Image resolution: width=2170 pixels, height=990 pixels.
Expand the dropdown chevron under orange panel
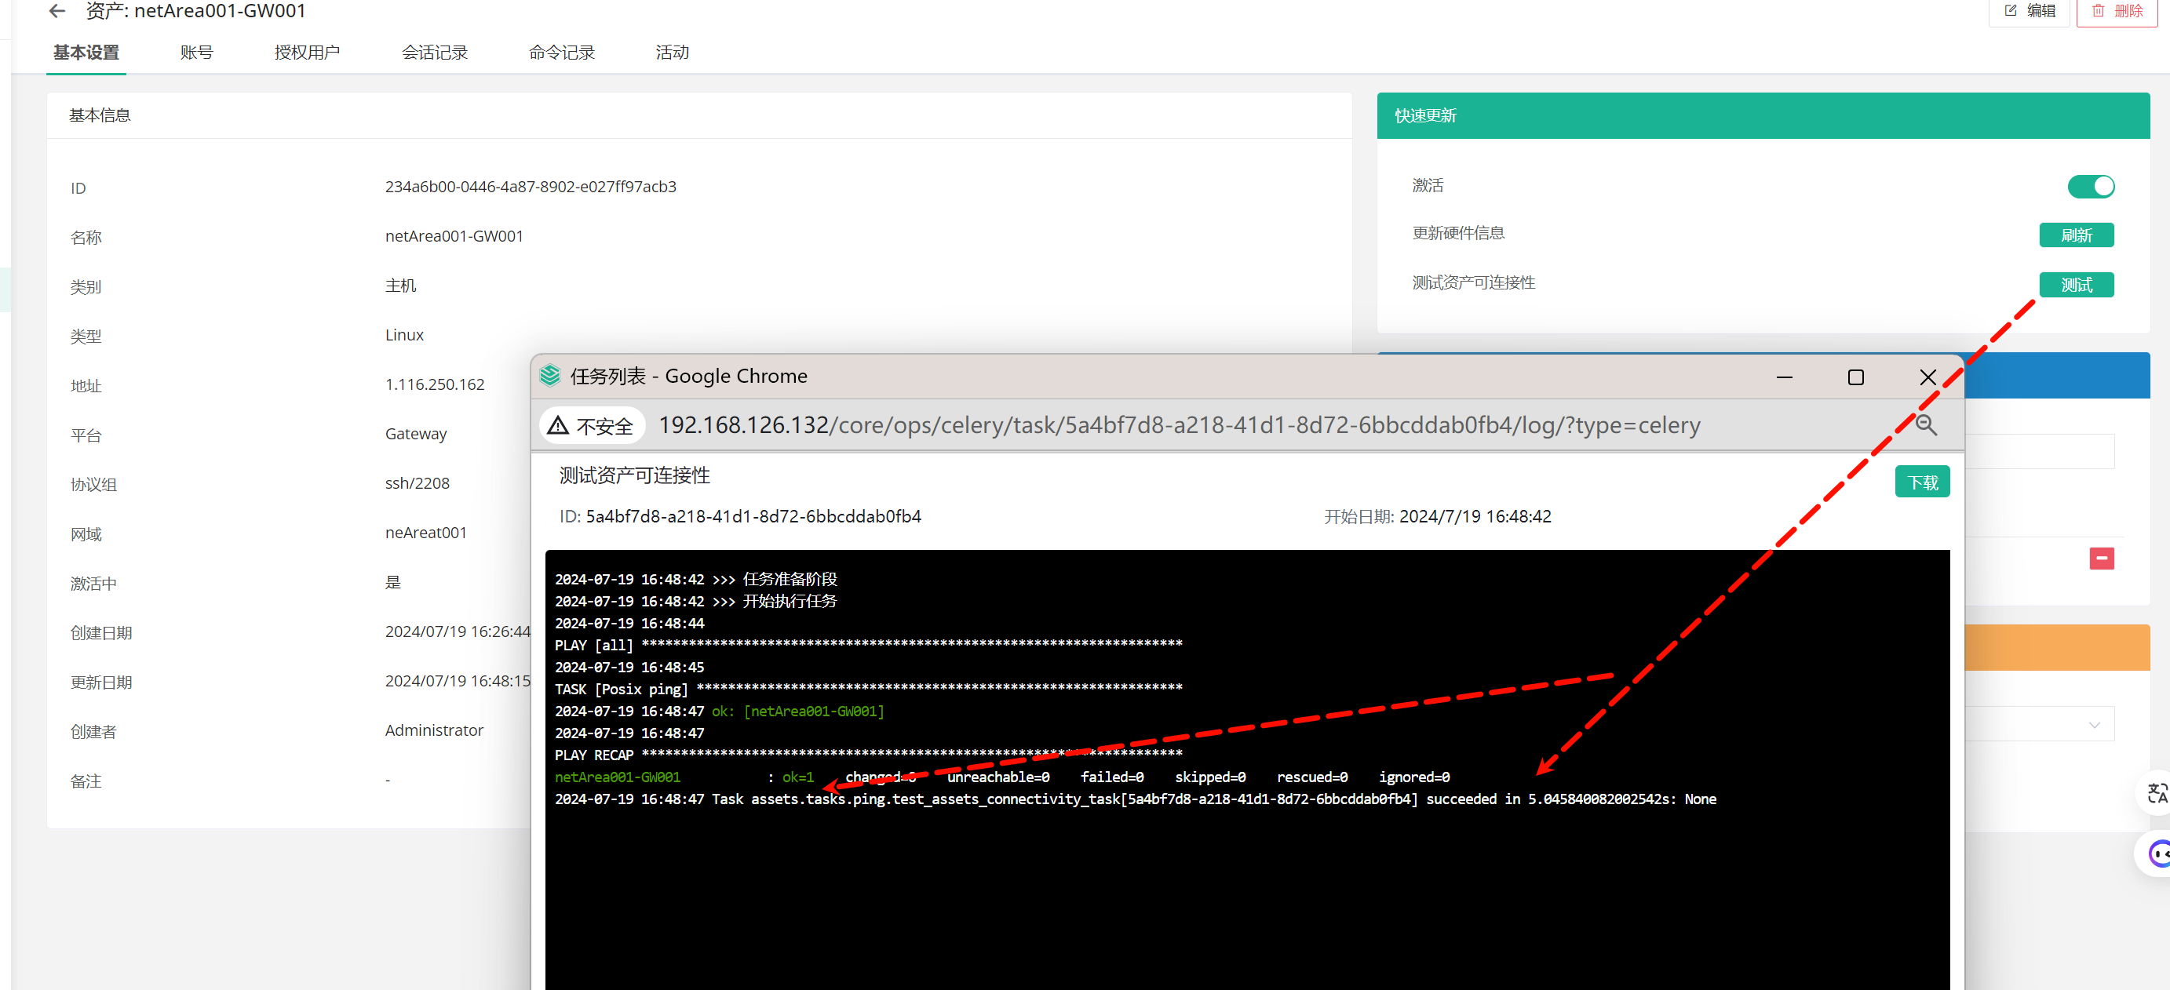coord(2093,725)
